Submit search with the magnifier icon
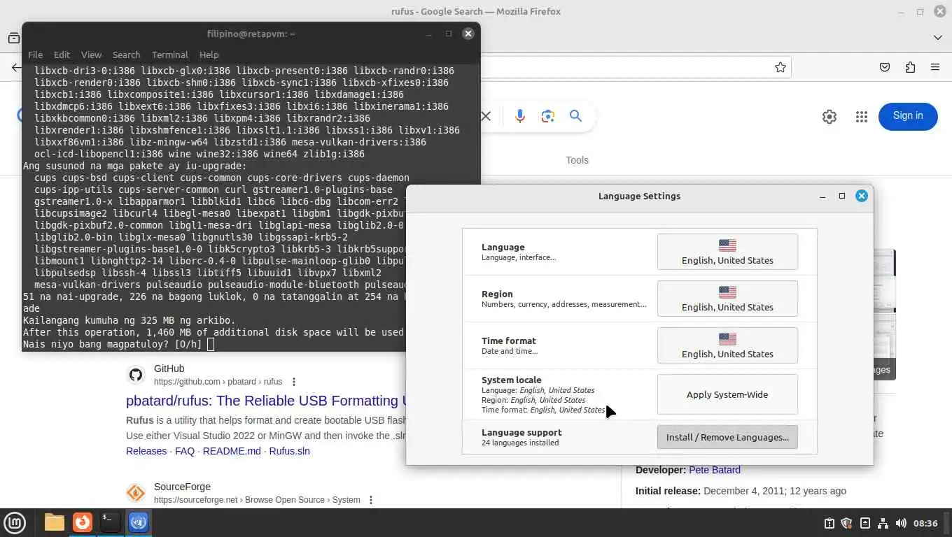The image size is (952, 537). pyautogui.click(x=575, y=116)
